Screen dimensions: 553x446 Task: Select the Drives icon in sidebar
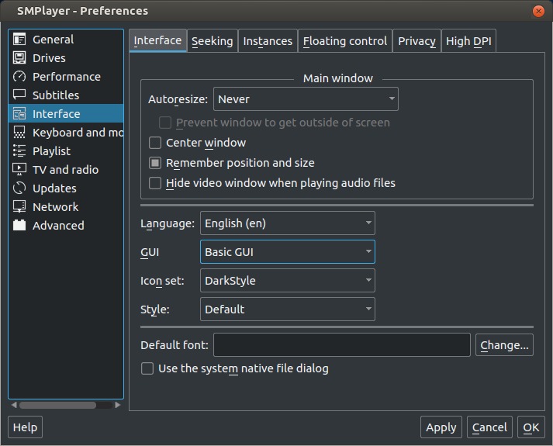(19, 58)
